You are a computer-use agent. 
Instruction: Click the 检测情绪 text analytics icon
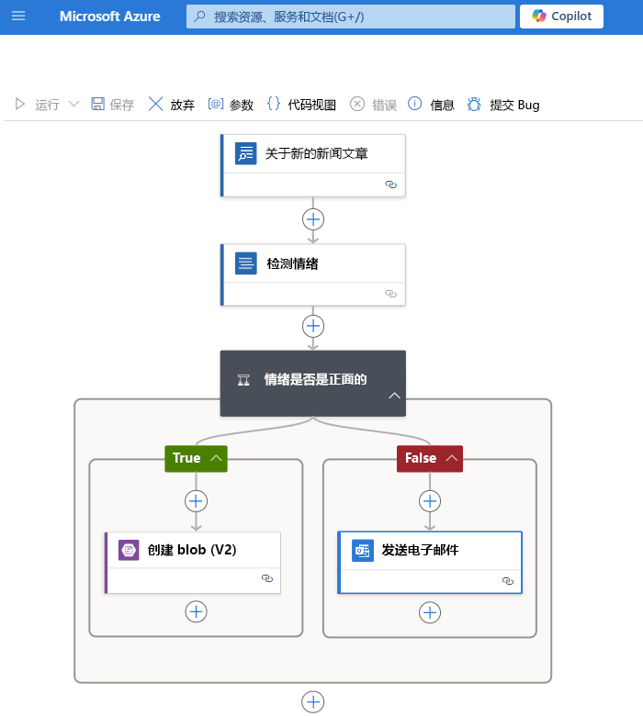click(246, 263)
